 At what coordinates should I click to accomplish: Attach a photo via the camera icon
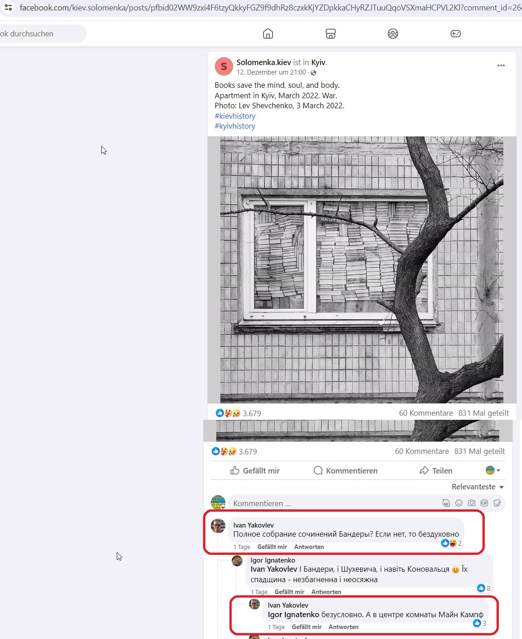click(x=472, y=503)
